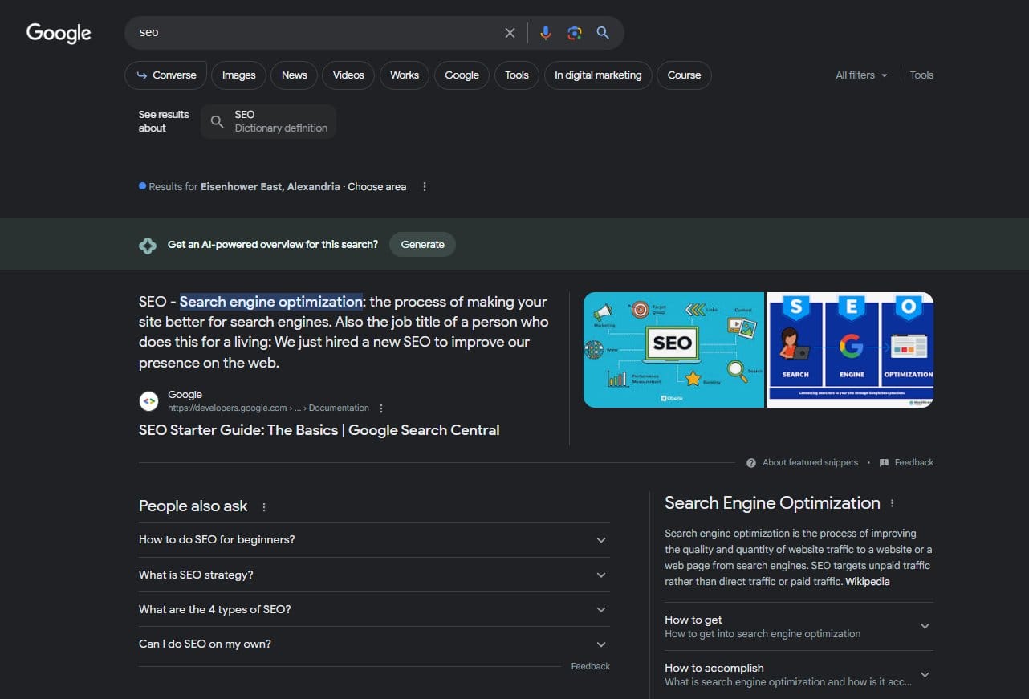Click Feedback under People also ask
The width and height of the screenshot is (1029, 699).
pyautogui.click(x=590, y=667)
